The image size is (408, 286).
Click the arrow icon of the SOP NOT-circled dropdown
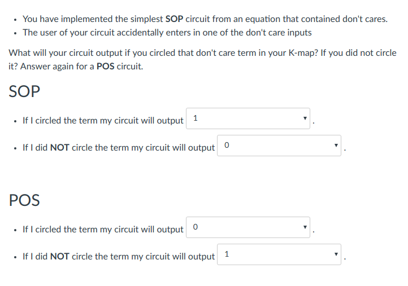[x=336, y=147]
